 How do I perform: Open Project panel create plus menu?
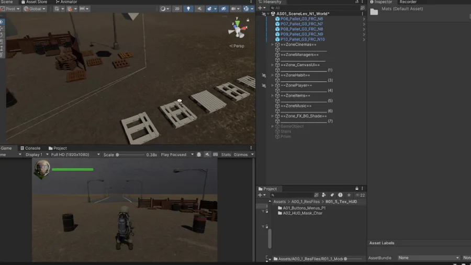coord(262,195)
